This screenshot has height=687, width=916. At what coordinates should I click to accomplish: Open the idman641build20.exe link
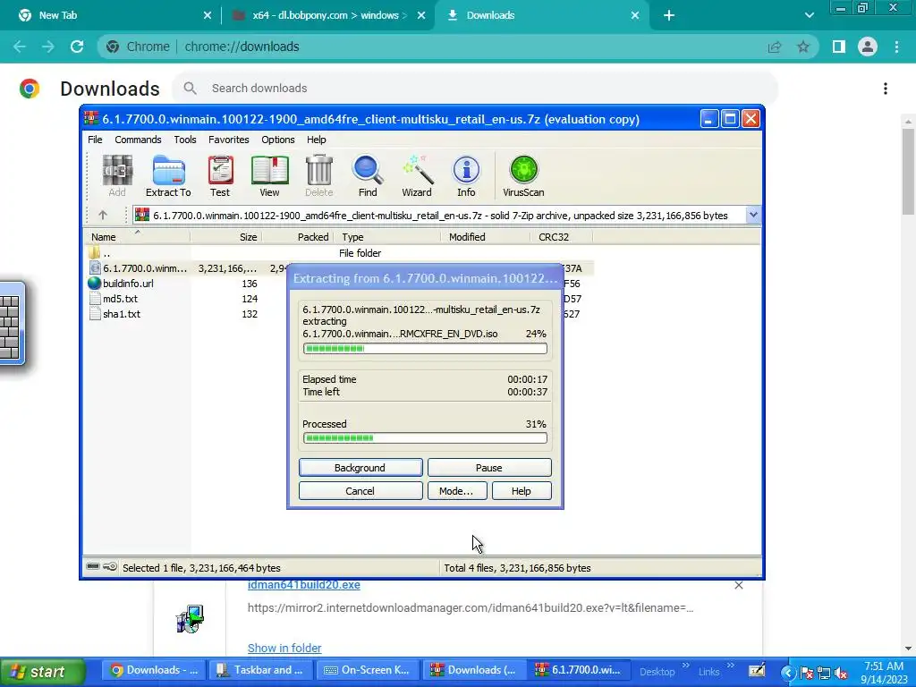[x=304, y=585]
